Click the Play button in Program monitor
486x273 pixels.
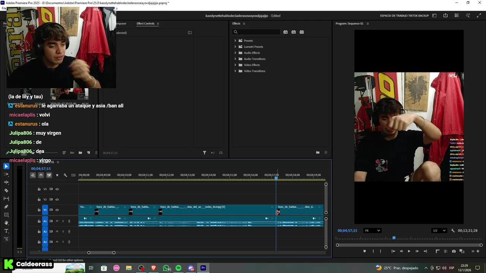click(409, 251)
